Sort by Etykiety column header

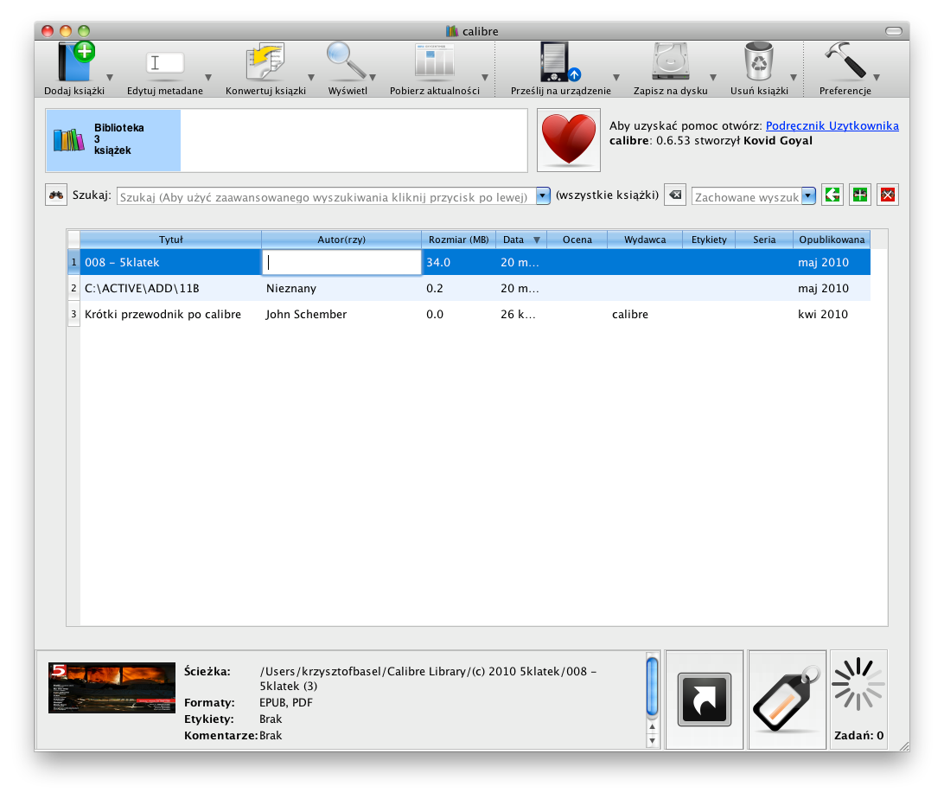(709, 240)
